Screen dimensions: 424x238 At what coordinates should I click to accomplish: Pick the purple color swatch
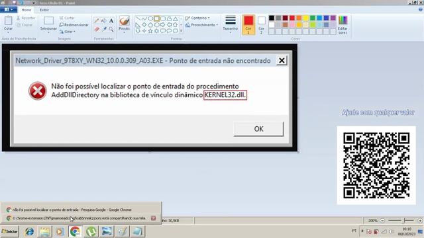tap(333, 18)
